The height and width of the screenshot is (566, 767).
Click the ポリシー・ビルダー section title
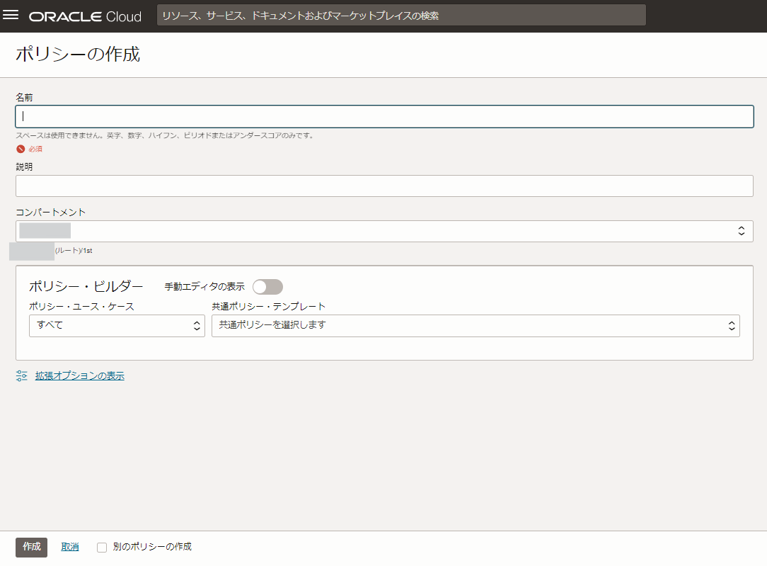pos(86,286)
